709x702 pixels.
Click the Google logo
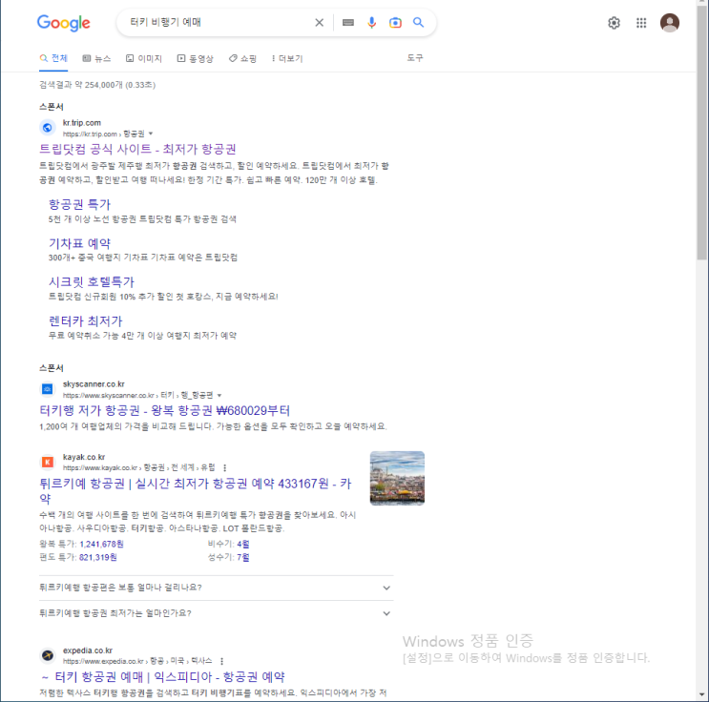pyautogui.click(x=63, y=23)
